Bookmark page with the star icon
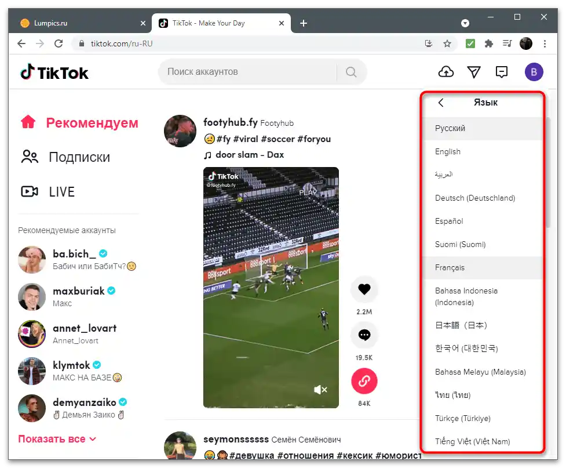This screenshot has height=468, width=566. tap(447, 43)
